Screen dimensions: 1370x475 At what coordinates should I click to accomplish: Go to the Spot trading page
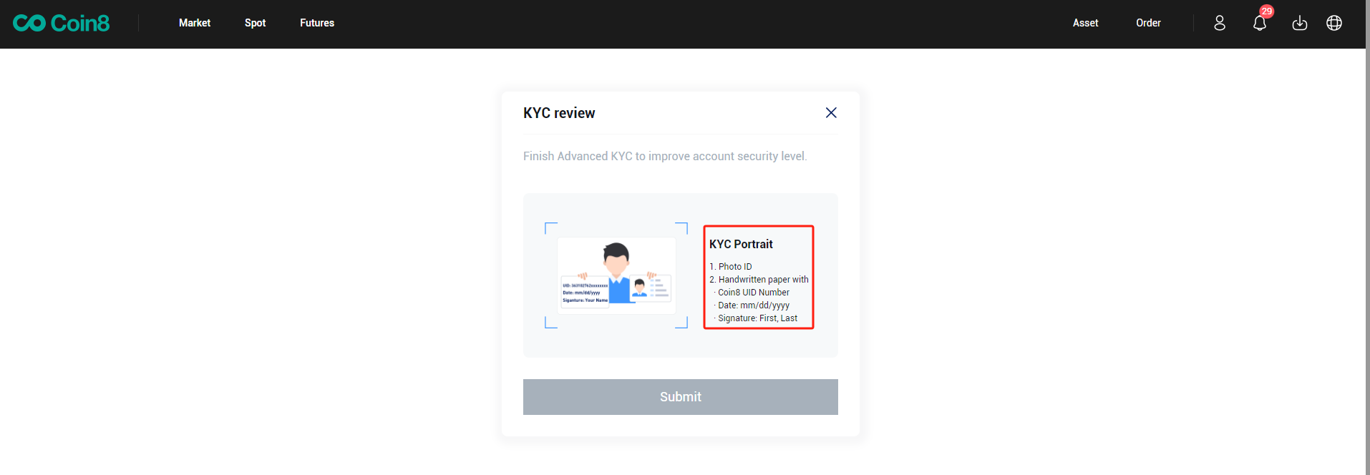[x=255, y=23]
